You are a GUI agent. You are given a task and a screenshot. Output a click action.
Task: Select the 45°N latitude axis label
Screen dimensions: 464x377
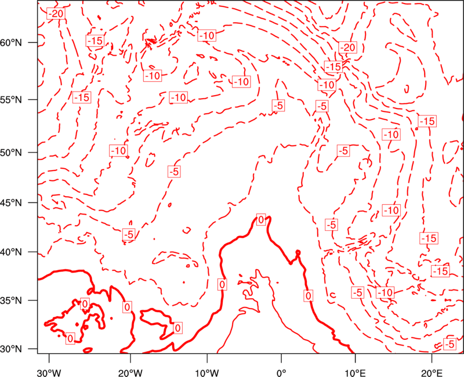(x=11, y=203)
